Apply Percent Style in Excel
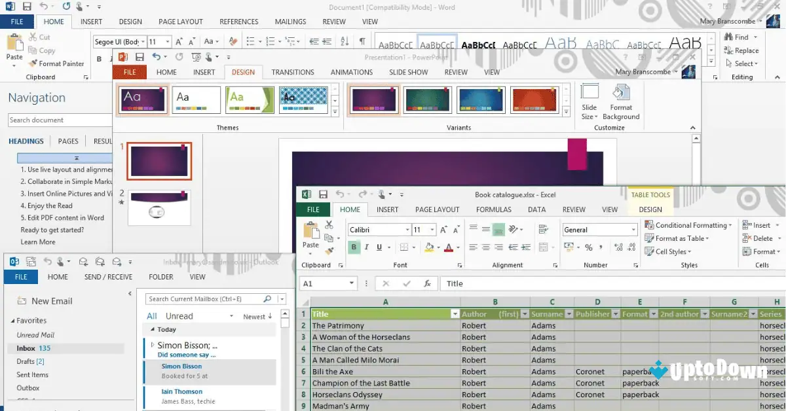This screenshot has width=786, height=411. coord(589,247)
